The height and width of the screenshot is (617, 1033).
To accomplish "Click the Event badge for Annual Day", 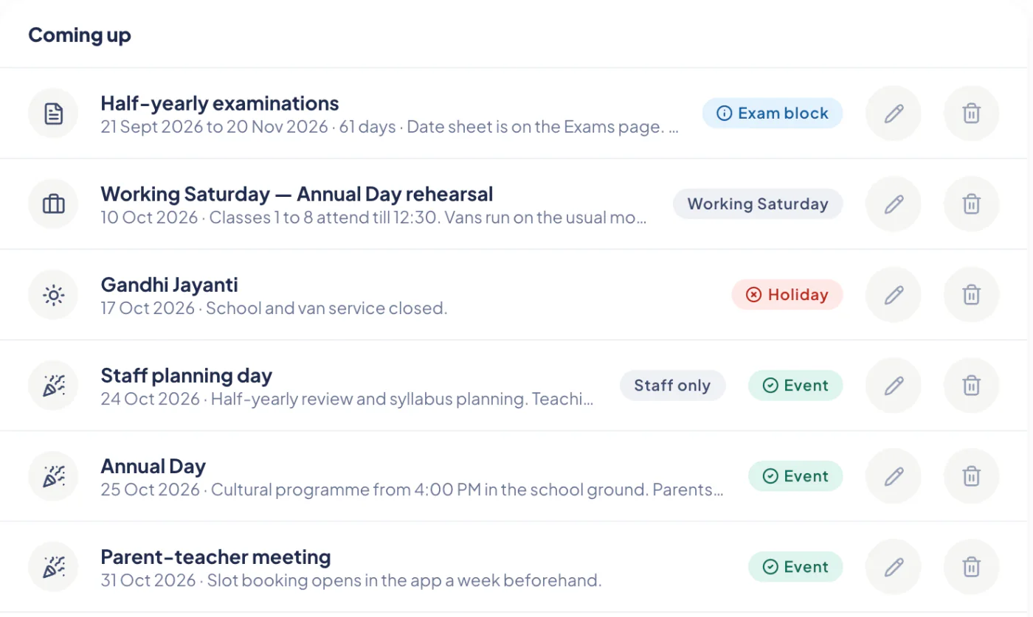I will point(795,476).
